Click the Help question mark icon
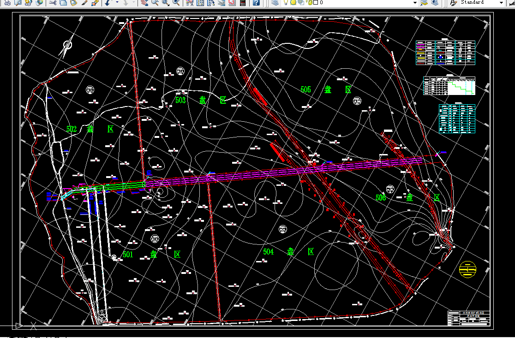The image size is (515, 338). tap(256, 3)
